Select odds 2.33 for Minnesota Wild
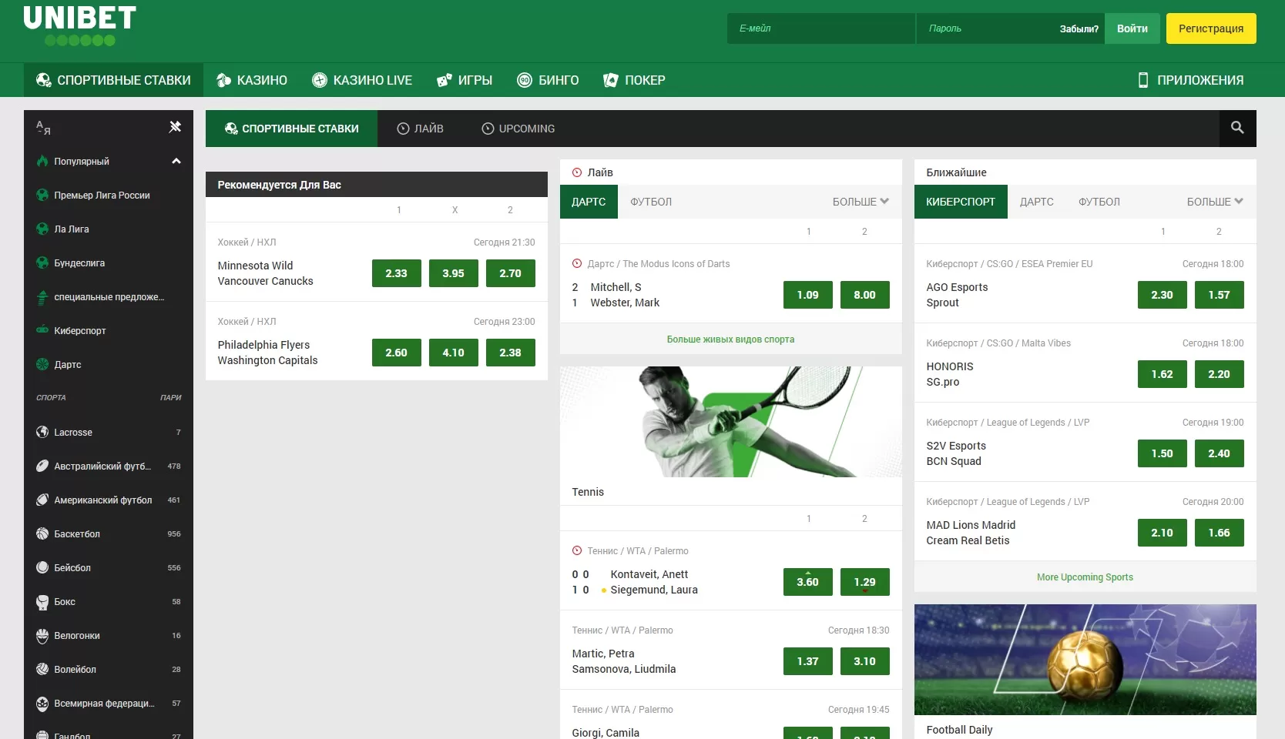The image size is (1285, 739). 396,273
